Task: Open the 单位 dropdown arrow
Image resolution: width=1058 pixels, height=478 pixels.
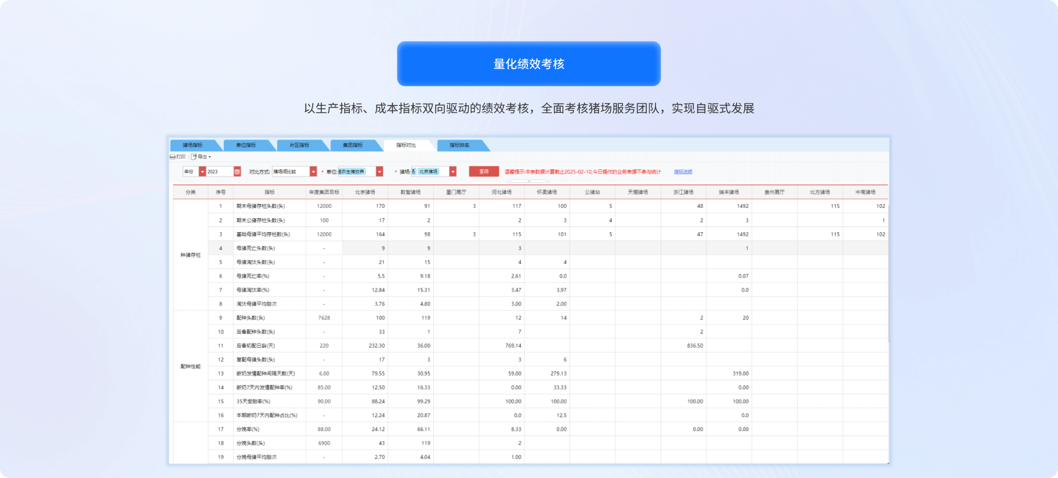Action: tap(379, 171)
